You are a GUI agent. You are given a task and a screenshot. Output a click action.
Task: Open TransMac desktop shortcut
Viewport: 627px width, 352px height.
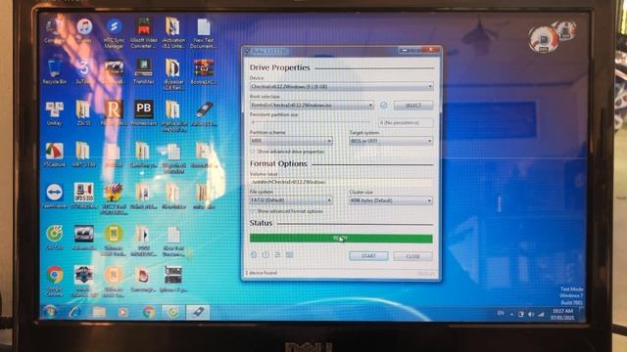[143, 72]
